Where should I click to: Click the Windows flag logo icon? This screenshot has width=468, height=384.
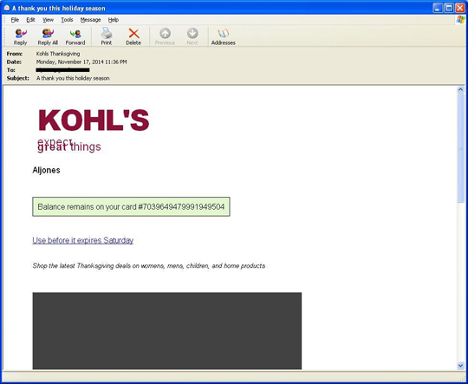[460, 20]
